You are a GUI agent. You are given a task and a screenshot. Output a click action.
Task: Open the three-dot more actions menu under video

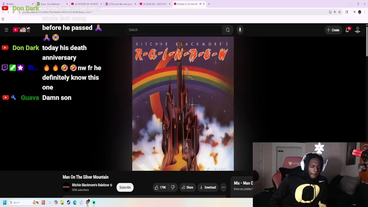pyautogui.click(x=223, y=187)
